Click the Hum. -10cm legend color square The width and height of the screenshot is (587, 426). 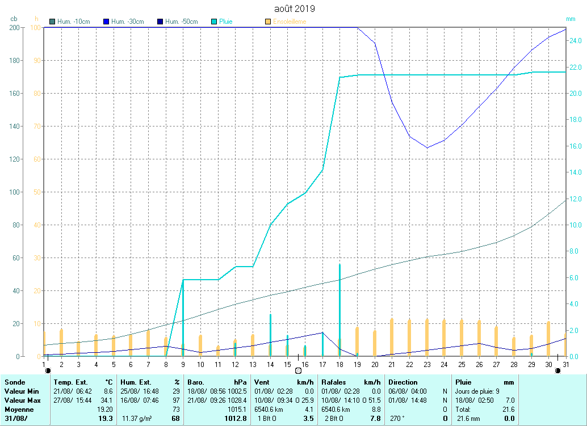click(x=52, y=22)
